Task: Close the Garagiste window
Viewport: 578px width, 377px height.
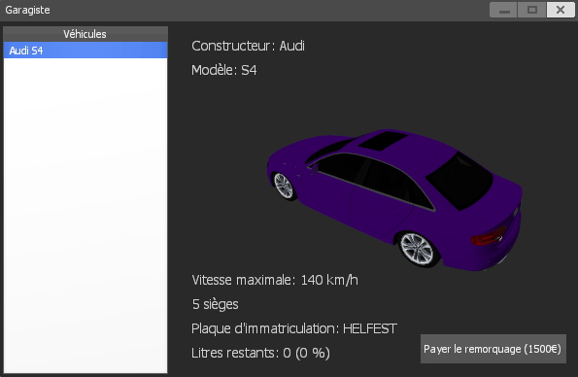Action: point(561,10)
